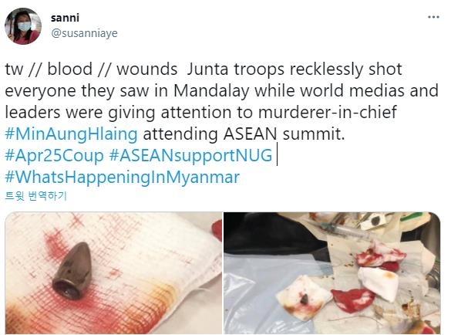Click the display name sanni

click(65, 18)
